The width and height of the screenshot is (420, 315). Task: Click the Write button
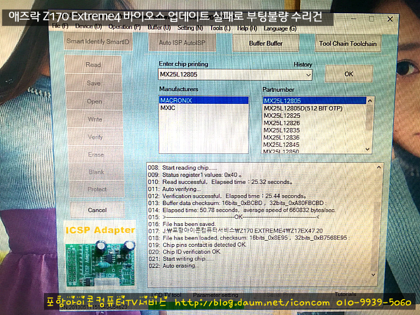[95, 119]
